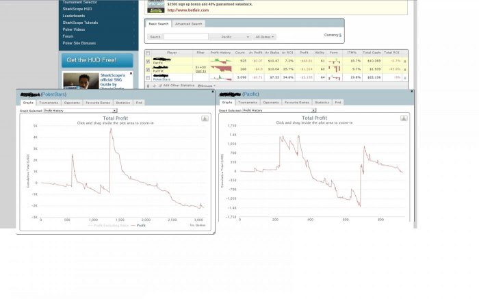Open Profit History sparkline for FullTilt row
479x299 pixels.
coord(221,69)
